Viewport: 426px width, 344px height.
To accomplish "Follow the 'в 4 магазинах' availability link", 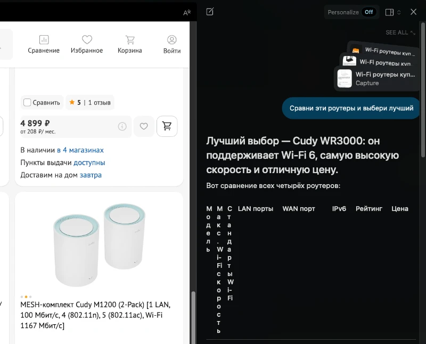I will [x=80, y=150].
